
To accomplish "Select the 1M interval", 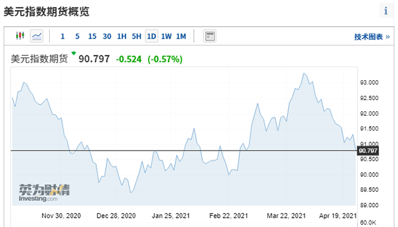I will 181,37.
